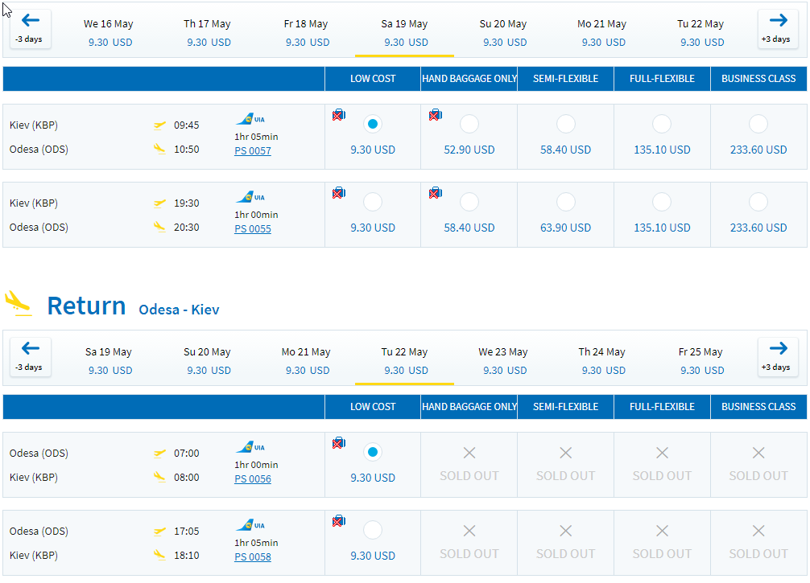Image resolution: width=810 pixels, height=583 pixels.
Task: Click the outbound +3 days forward arrow
Action: [x=778, y=28]
